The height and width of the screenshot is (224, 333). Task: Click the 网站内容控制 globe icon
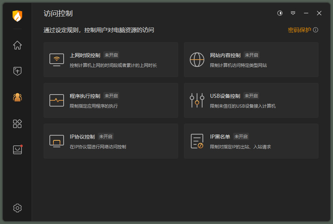click(197, 60)
